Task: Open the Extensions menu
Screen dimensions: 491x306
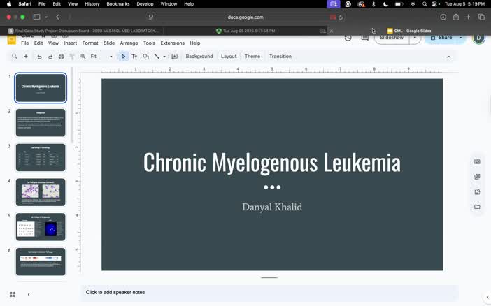Action: click(173, 43)
